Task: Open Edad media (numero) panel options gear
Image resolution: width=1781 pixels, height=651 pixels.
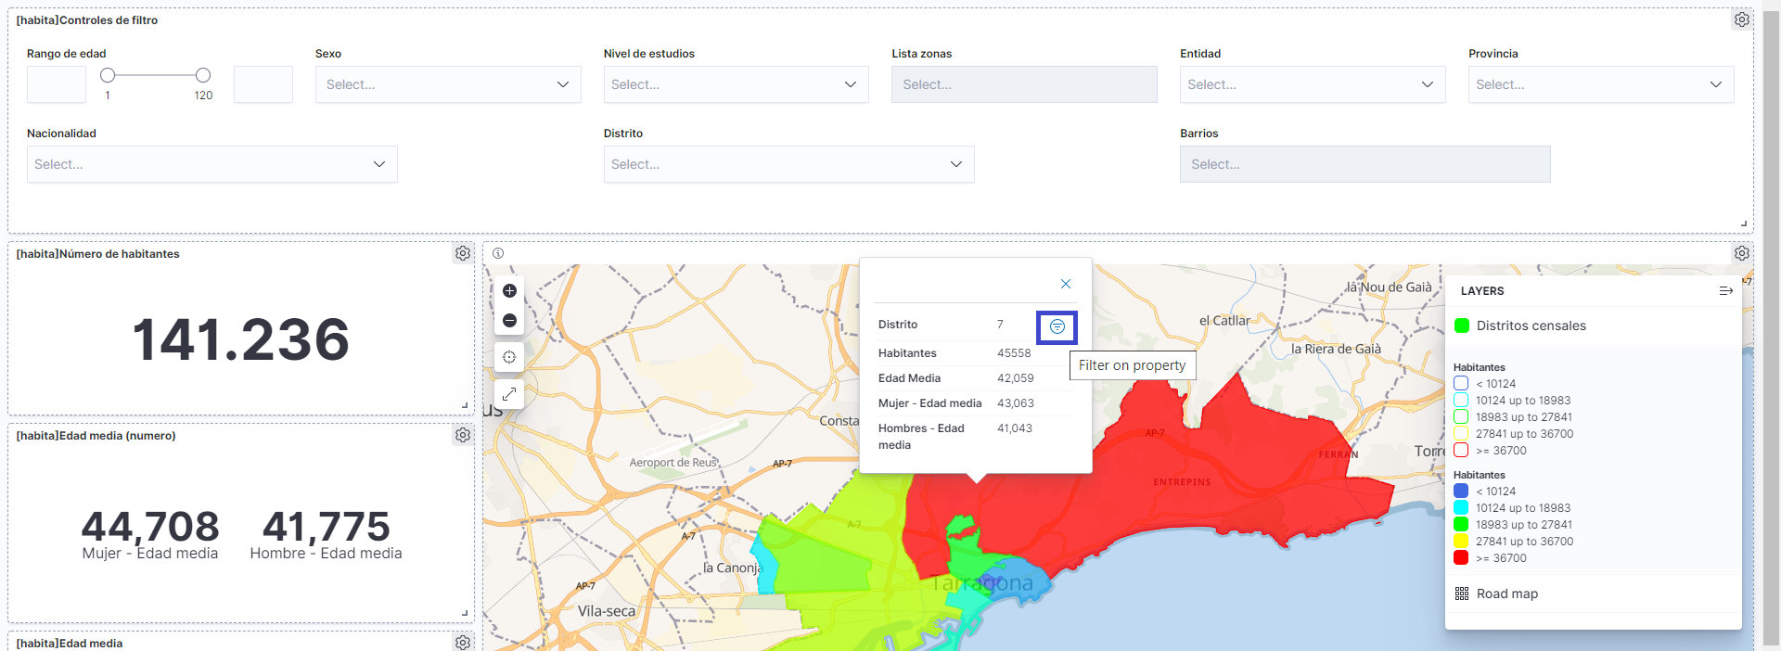Action: coord(463,435)
